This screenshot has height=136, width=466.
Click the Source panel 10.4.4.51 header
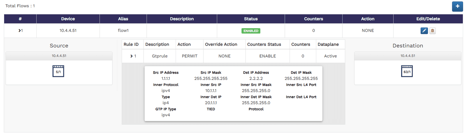pyautogui.click(x=59, y=56)
